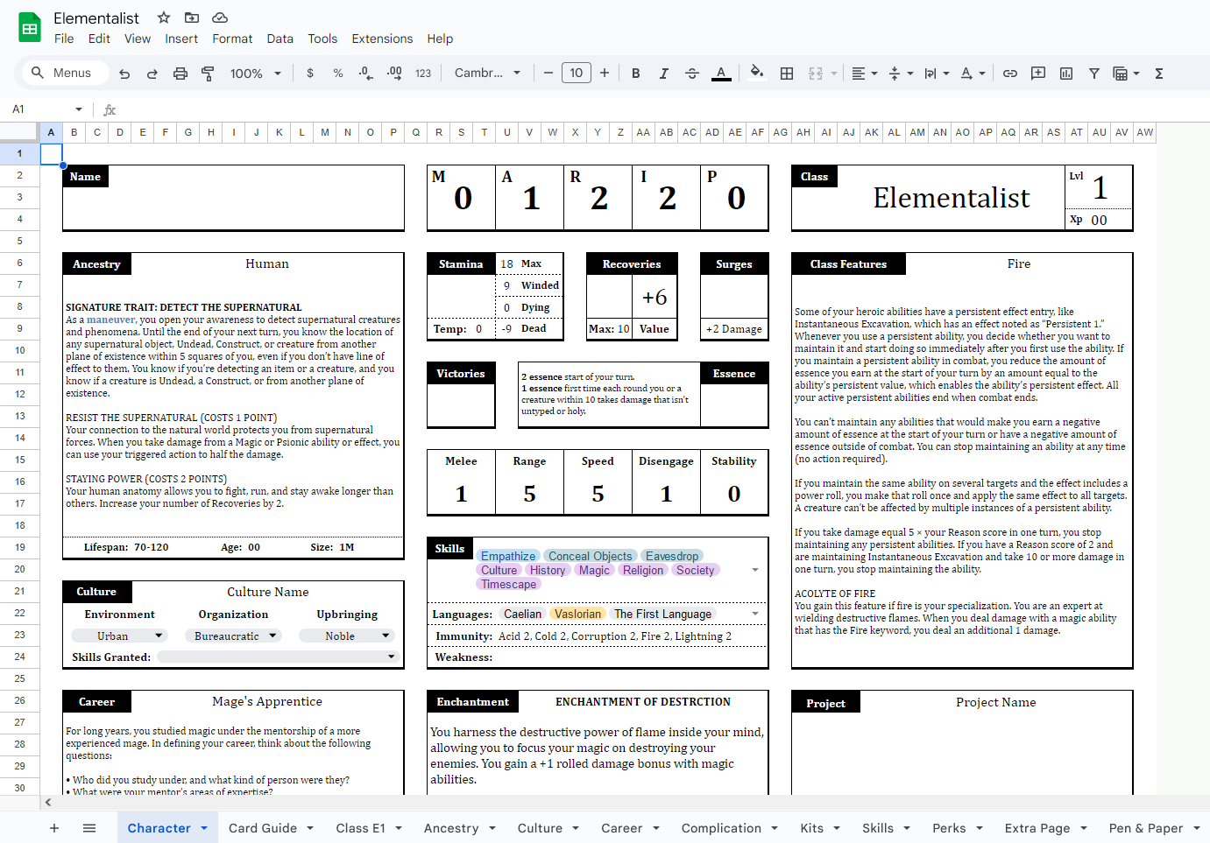Click the Add sheet plus button
The height and width of the screenshot is (843, 1210).
coord(54,828)
